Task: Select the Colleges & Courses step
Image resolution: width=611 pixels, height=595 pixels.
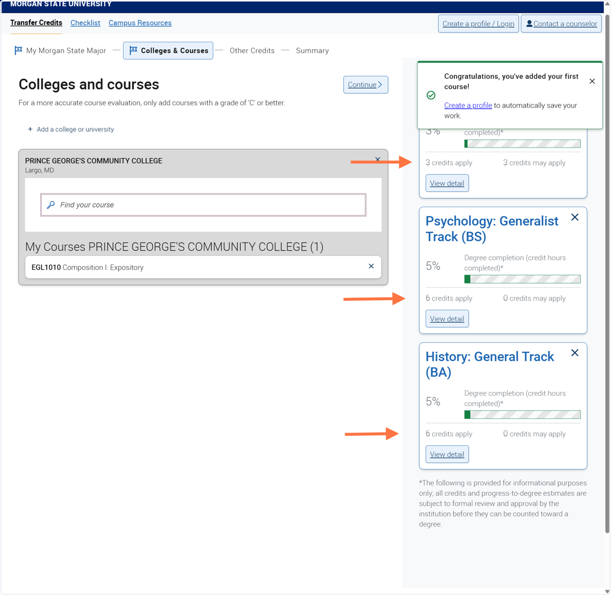Action: tap(168, 50)
